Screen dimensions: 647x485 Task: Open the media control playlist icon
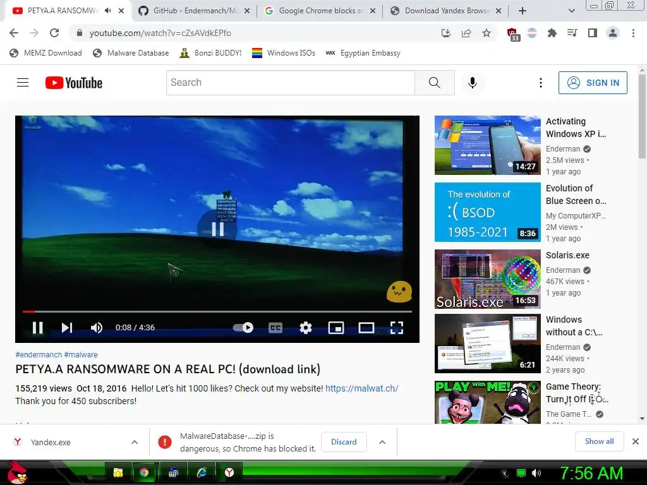pyautogui.click(x=572, y=33)
